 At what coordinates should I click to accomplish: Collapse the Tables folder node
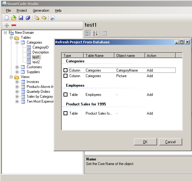pyautogui.click(x=11, y=38)
